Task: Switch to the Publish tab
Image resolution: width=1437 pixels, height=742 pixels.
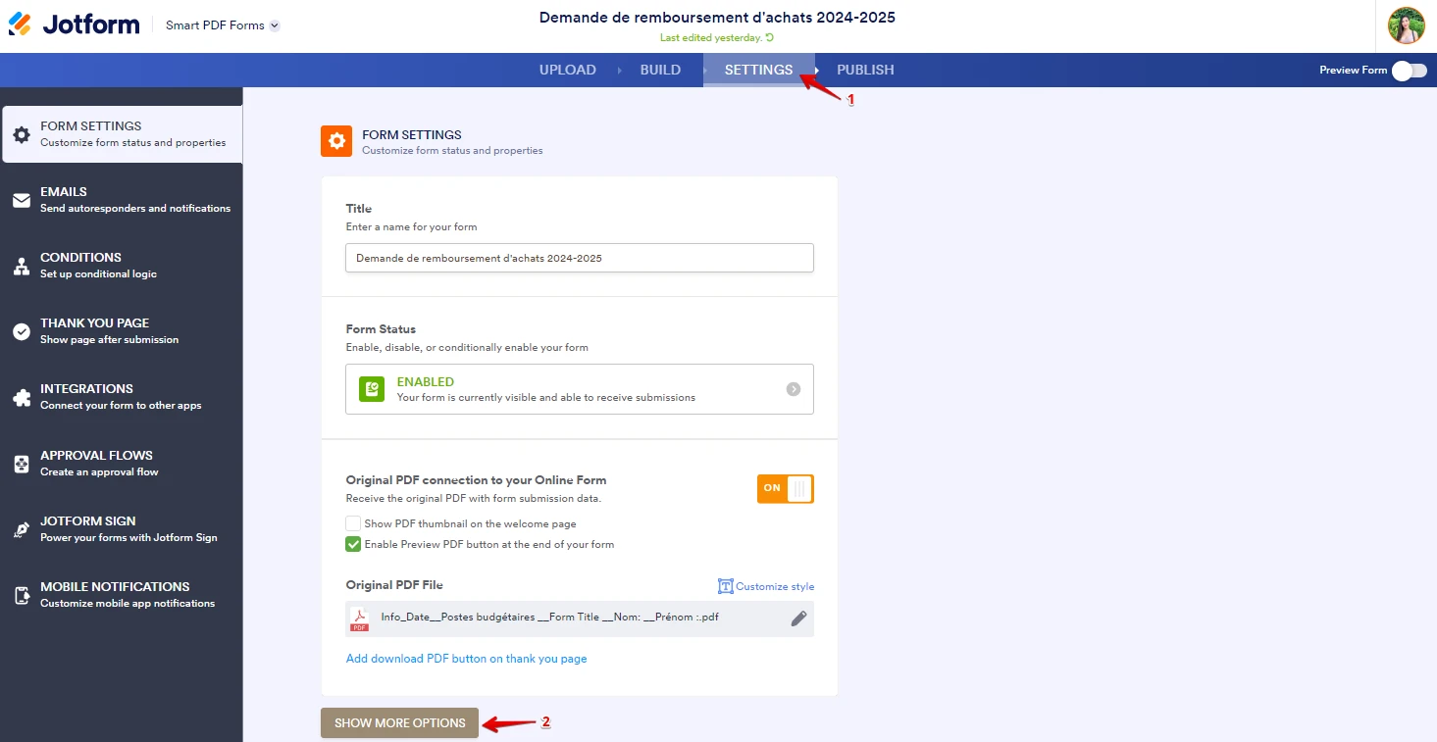Action: pyautogui.click(x=864, y=70)
